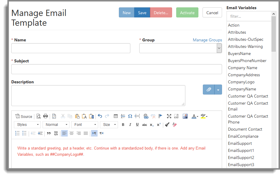Click the Name input field

pos(71,48)
